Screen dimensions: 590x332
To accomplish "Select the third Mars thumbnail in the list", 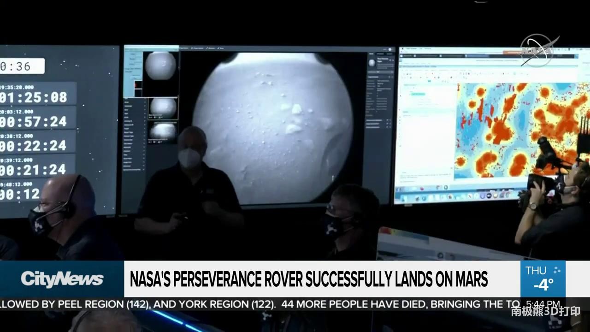I will tap(163, 131).
